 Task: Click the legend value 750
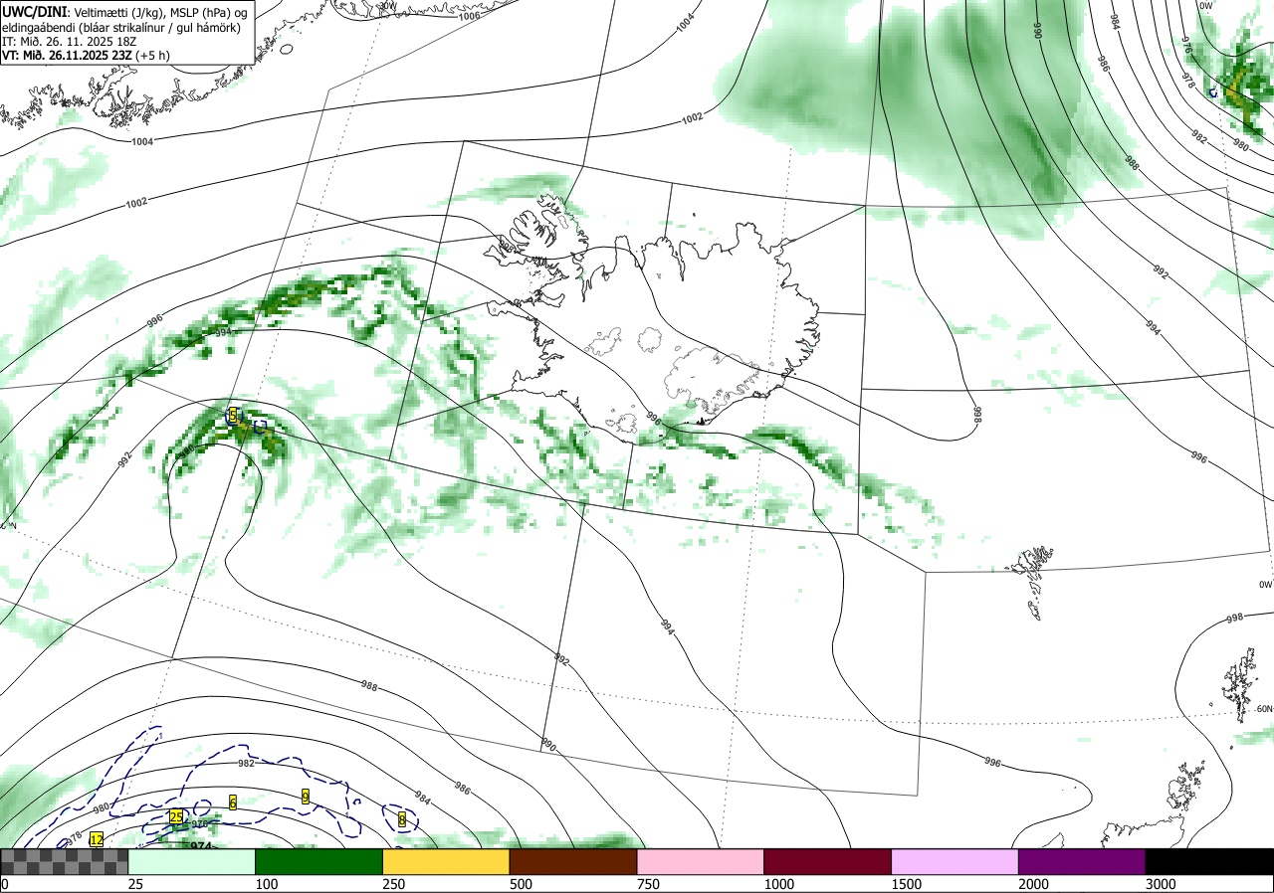[649, 884]
